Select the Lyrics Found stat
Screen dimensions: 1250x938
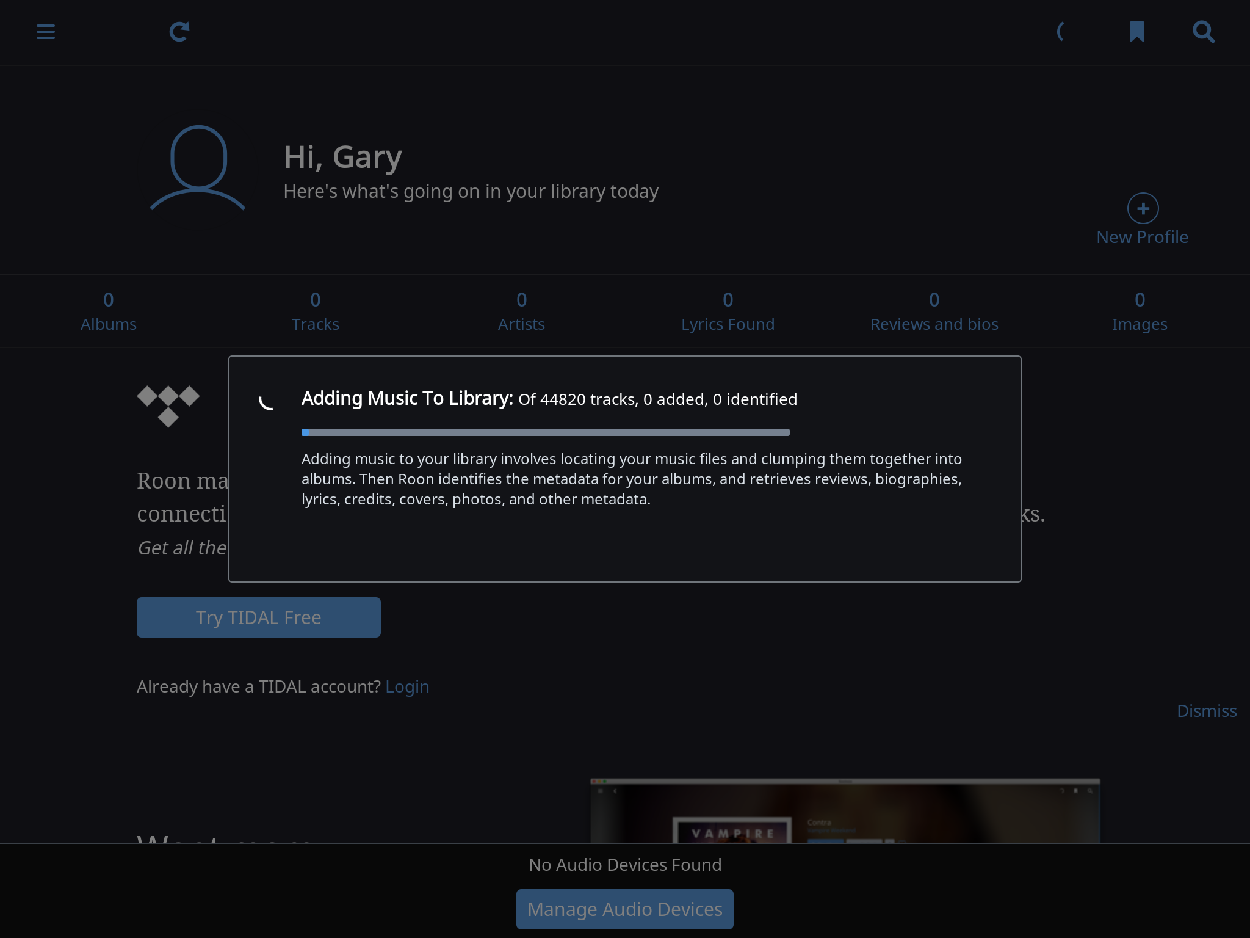(x=728, y=311)
